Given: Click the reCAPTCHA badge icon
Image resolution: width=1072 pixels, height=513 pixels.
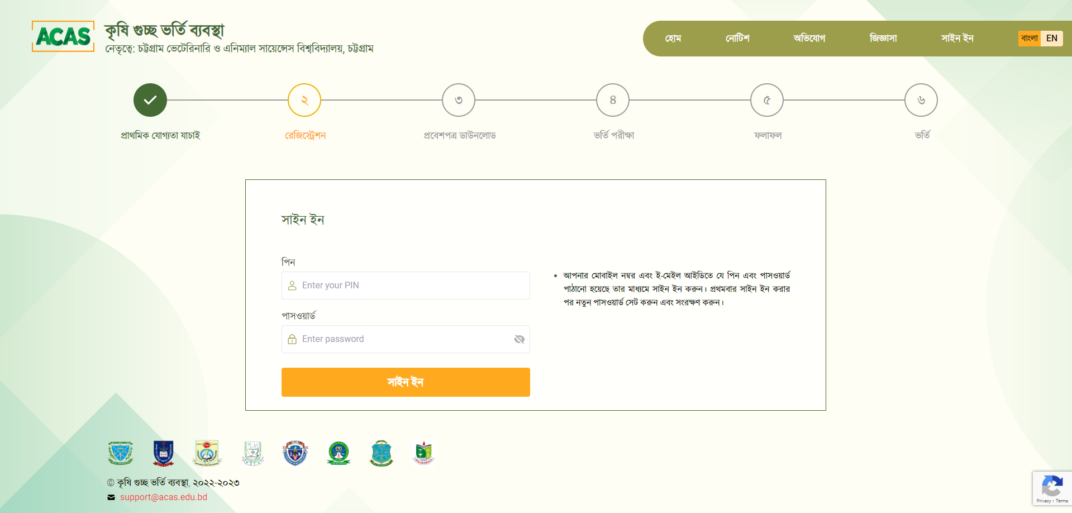Looking at the screenshot, I should click(x=1052, y=486).
